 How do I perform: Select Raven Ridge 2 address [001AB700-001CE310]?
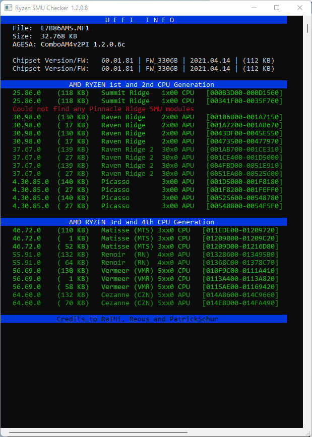[x=244, y=150]
